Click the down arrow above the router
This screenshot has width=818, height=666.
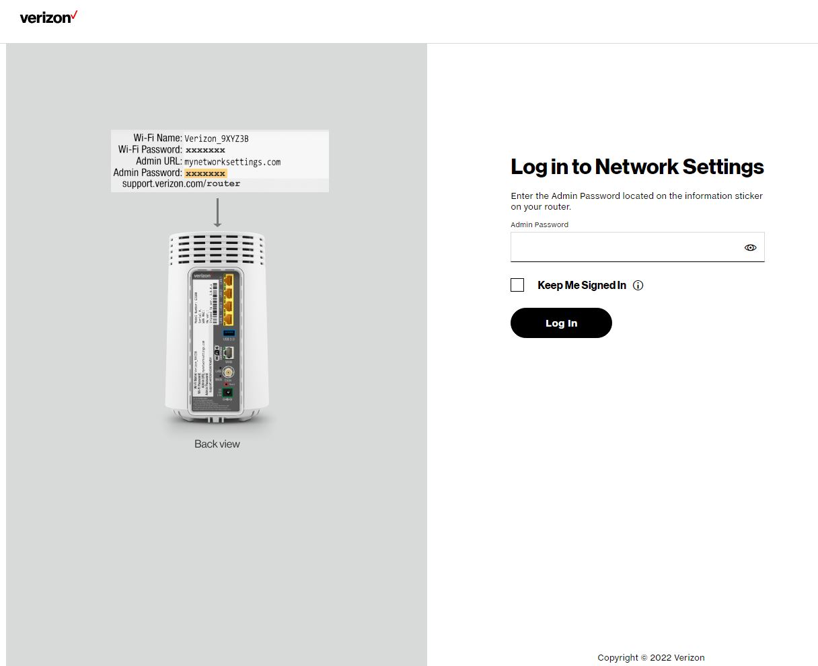pyautogui.click(x=217, y=212)
